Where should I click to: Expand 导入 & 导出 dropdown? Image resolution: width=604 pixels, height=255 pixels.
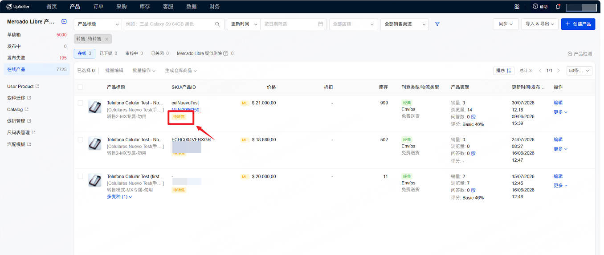coord(540,24)
